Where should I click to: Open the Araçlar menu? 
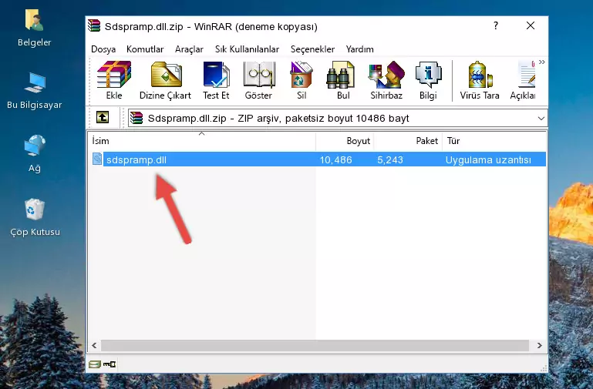point(189,49)
